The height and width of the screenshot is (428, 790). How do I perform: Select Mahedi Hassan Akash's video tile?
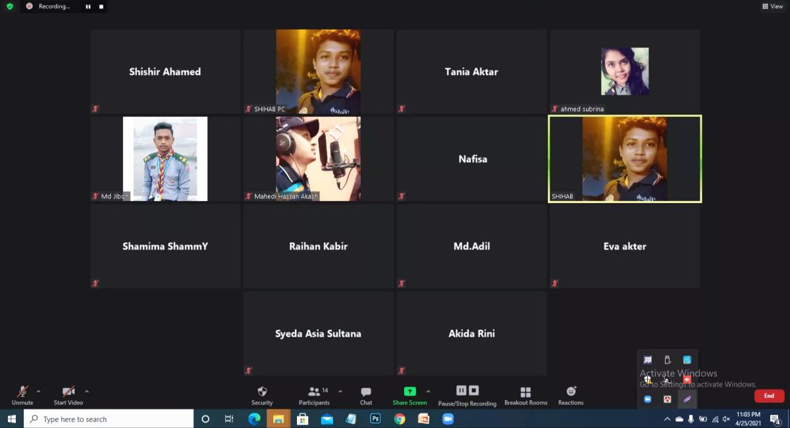318,158
